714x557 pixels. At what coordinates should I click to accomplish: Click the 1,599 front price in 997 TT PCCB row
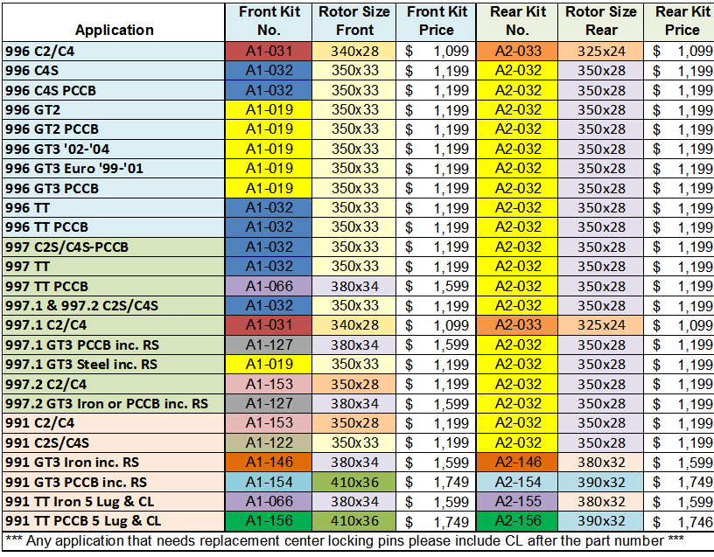tap(437, 286)
